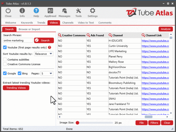This screenshot has width=176, height=132.
Task: Minimize the Tube Atlas window
Action: click(x=164, y=4)
